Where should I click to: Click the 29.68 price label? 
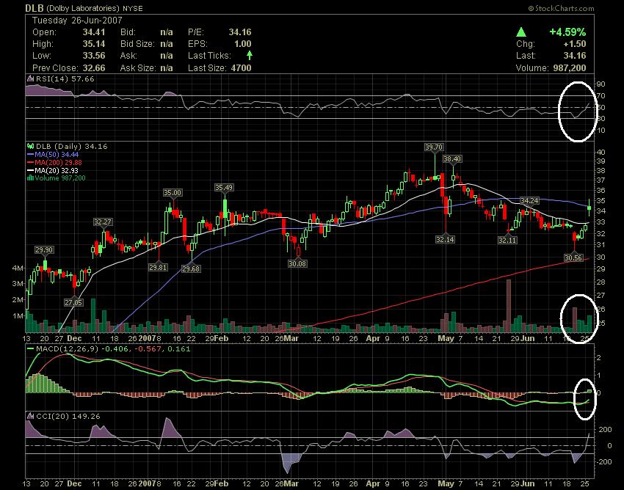click(191, 269)
